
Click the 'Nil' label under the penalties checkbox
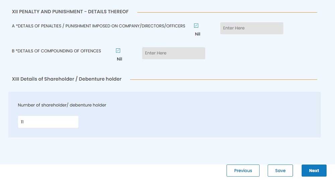pyautogui.click(x=197, y=34)
